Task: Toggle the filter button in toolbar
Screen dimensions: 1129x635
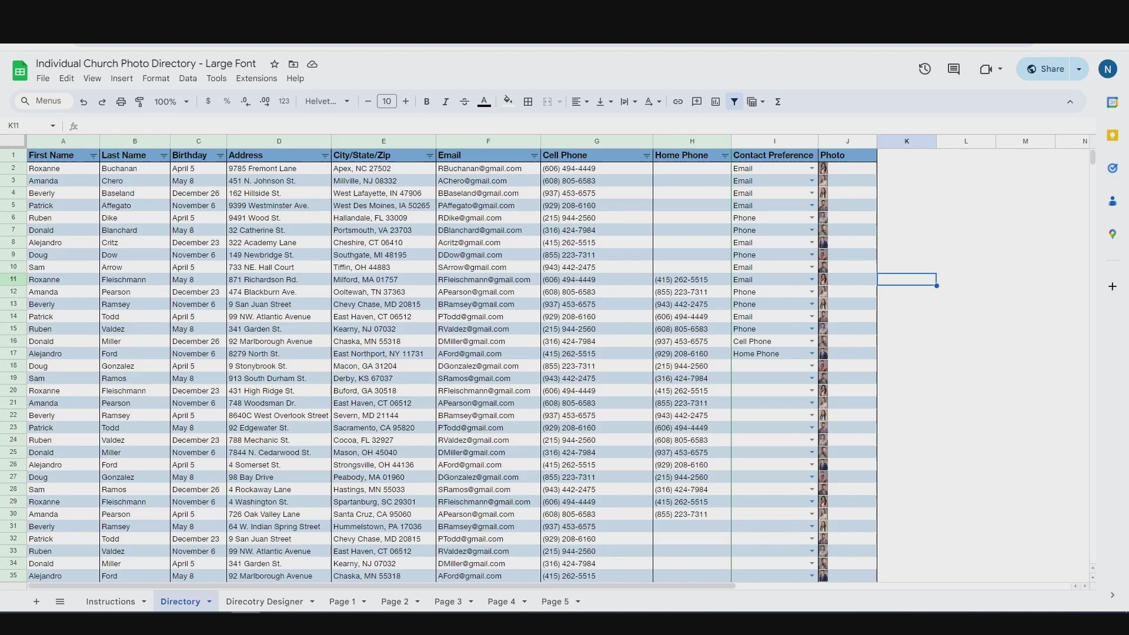Action: click(734, 102)
